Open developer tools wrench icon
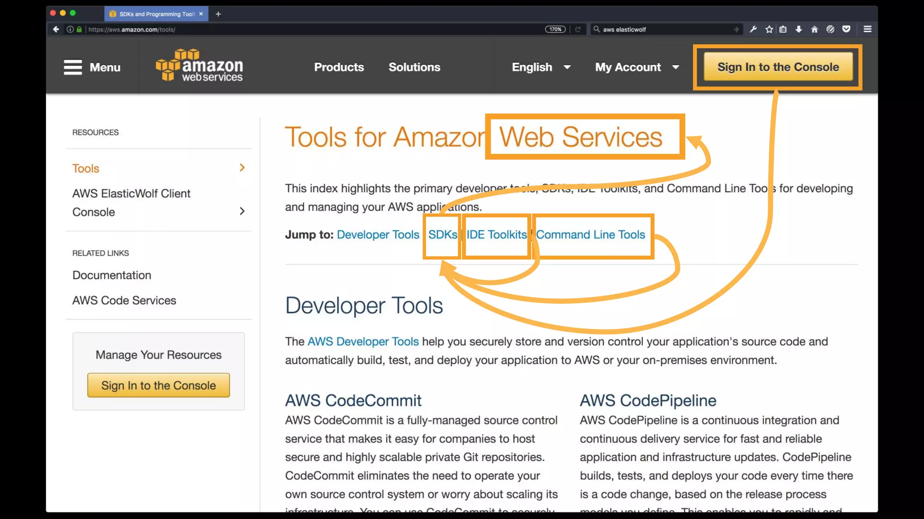 click(753, 29)
